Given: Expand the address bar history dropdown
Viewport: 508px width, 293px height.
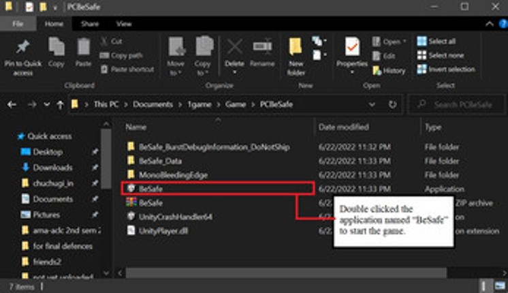Looking at the screenshot, I should 372,105.
